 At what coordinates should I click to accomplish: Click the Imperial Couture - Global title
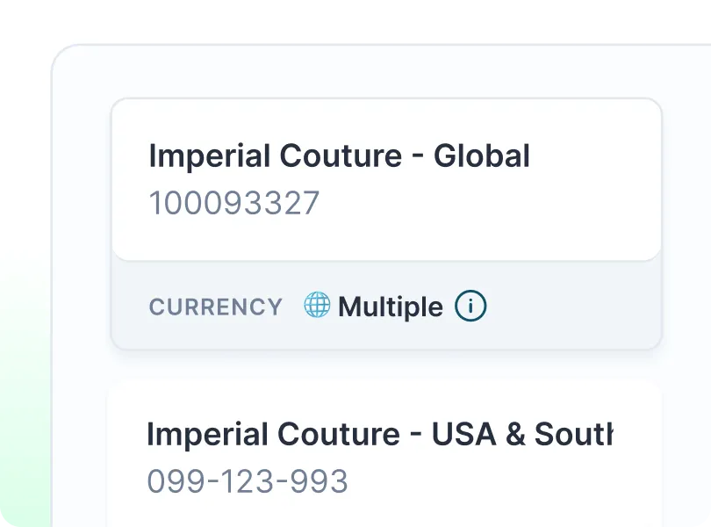click(339, 156)
